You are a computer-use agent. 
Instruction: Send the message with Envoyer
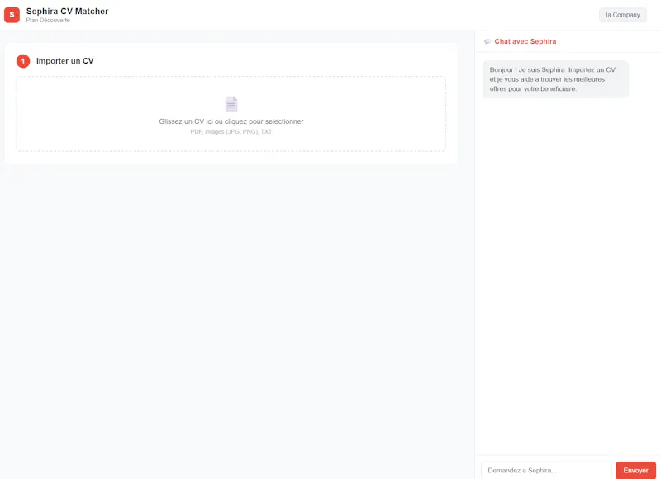[635, 470]
